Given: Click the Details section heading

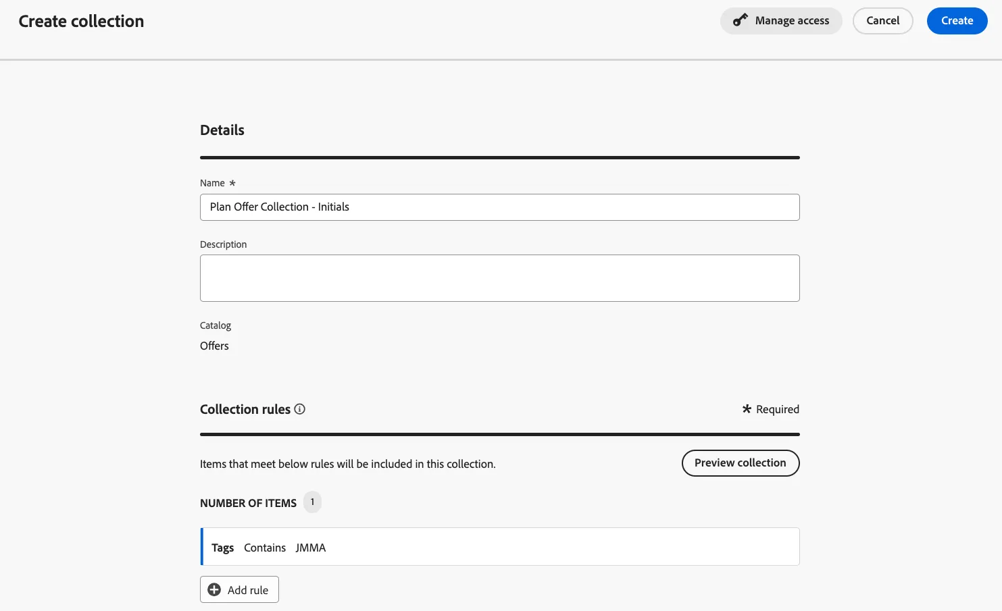Looking at the screenshot, I should pyautogui.click(x=222, y=130).
